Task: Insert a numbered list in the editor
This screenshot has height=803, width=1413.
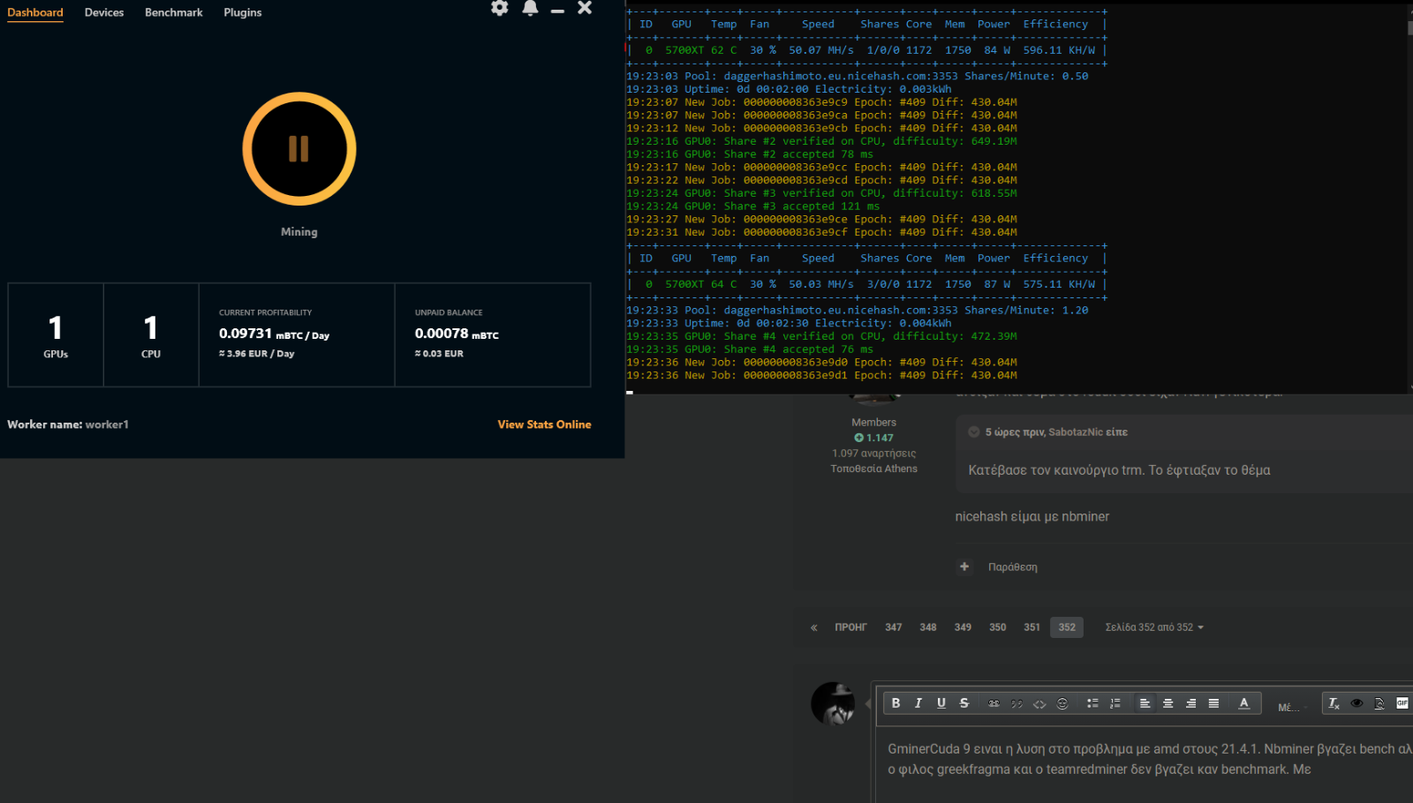Action: click(x=1115, y=703)
